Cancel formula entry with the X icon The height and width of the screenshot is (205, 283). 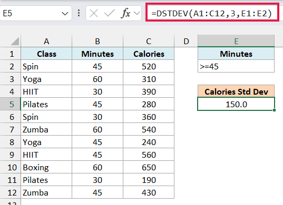[94, 13]
